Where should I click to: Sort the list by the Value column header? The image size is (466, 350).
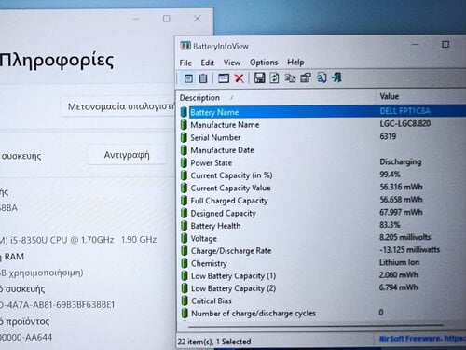click(421, 96)
